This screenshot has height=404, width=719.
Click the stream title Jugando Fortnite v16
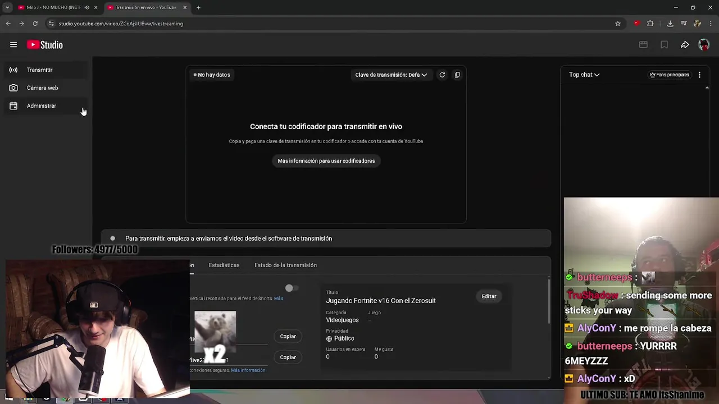[381, 301]
